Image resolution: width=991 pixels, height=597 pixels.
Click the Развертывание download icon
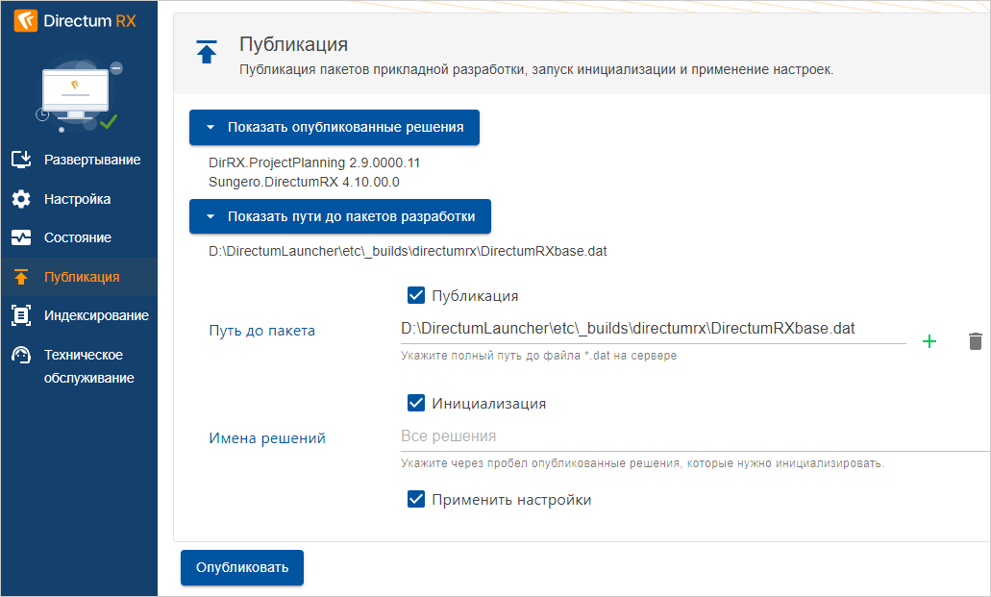tap(21, 160)
